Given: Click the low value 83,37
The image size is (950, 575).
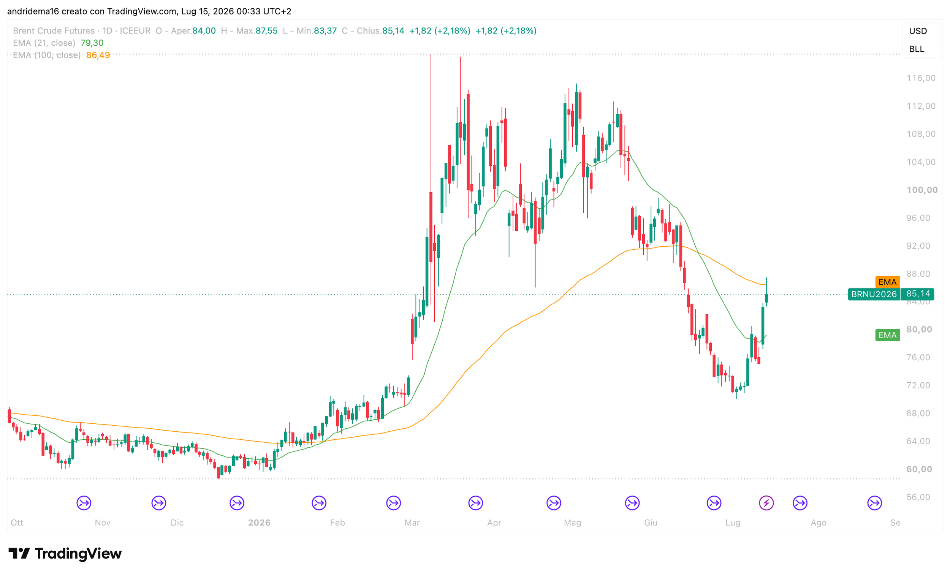Looking at the screenshot, I should 325,30.
